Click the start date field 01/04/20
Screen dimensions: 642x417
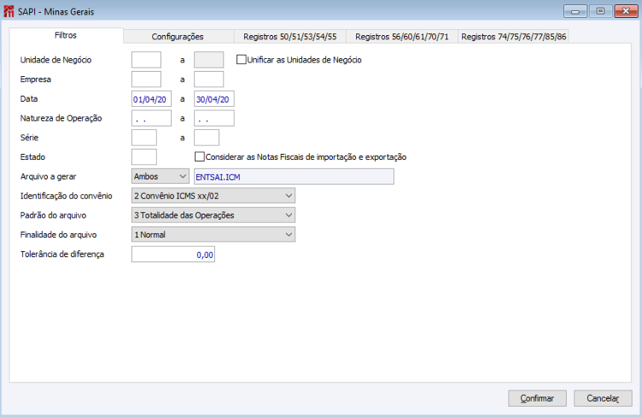152,98
